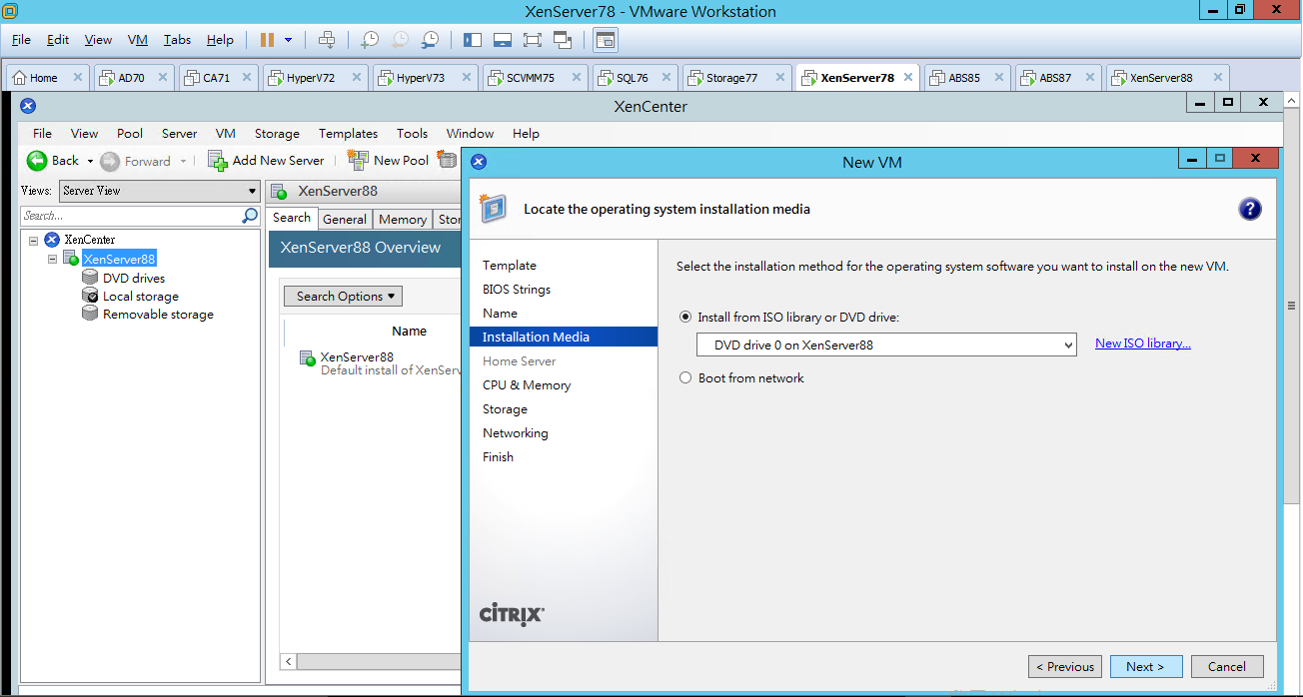Open the Pool menu in XenCenter
1303x697 pixels.
pos(130,133)
